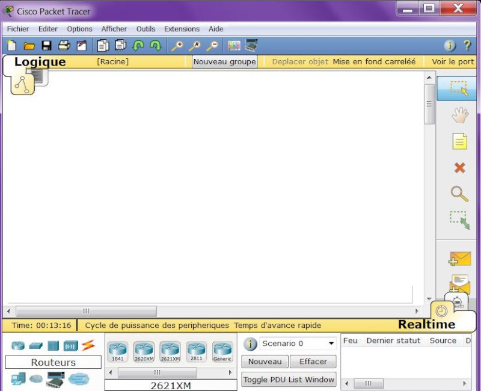This screenshot has height=391, width=481.
Task: Click the Copy icon in toolbar
Action: (103, 46)
